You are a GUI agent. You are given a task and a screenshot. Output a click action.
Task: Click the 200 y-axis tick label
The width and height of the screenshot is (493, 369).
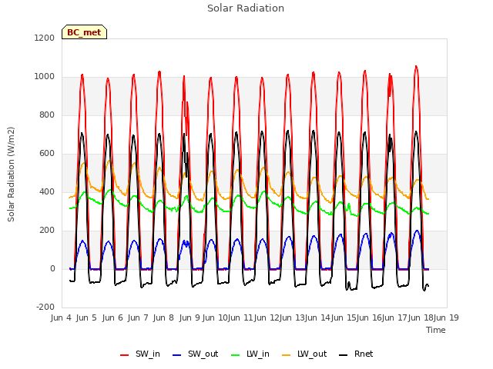[47, 231]
